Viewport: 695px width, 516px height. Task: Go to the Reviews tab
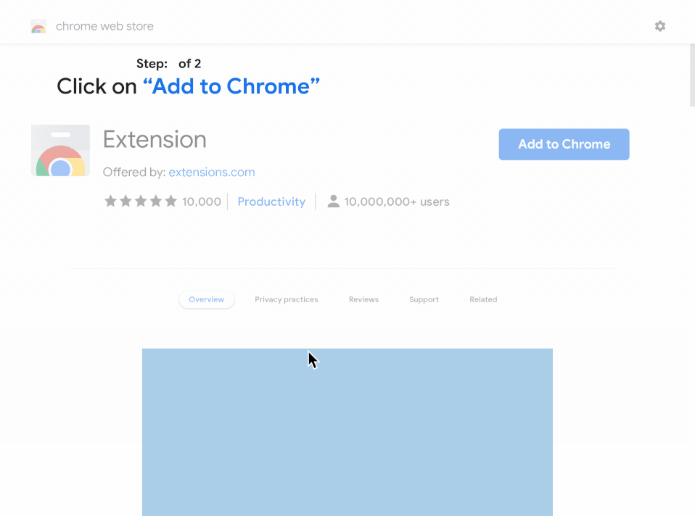(x=363, y=299)
